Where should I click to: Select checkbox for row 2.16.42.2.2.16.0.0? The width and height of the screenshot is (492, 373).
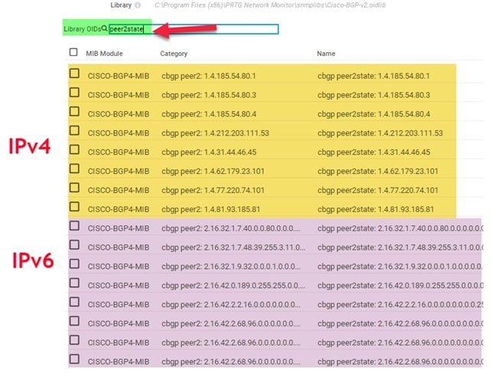point(74,302)
